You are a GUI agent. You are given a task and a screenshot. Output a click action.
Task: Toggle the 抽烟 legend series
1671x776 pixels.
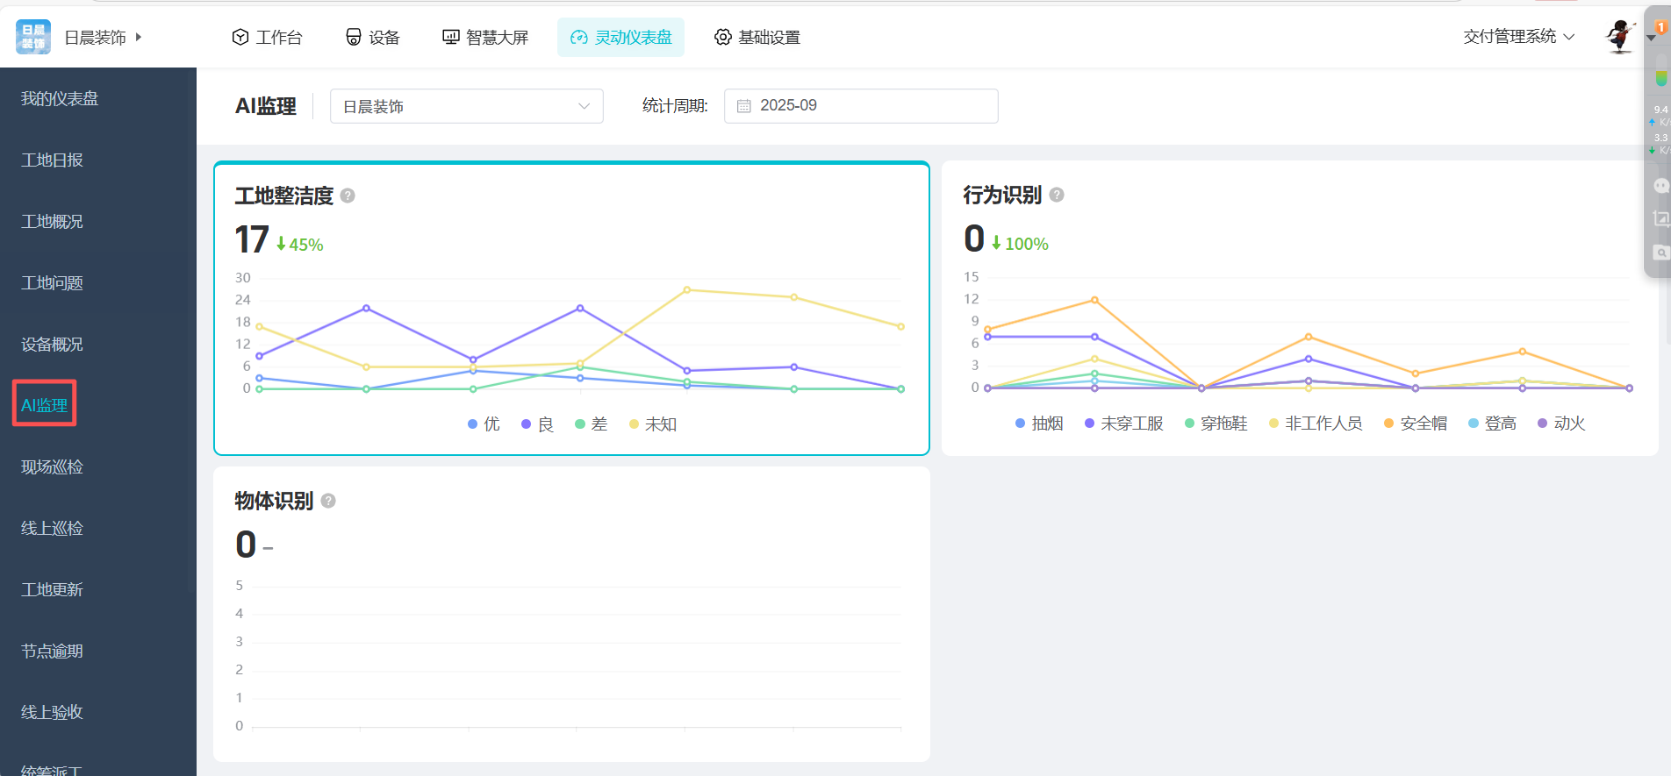[1039, 424]
